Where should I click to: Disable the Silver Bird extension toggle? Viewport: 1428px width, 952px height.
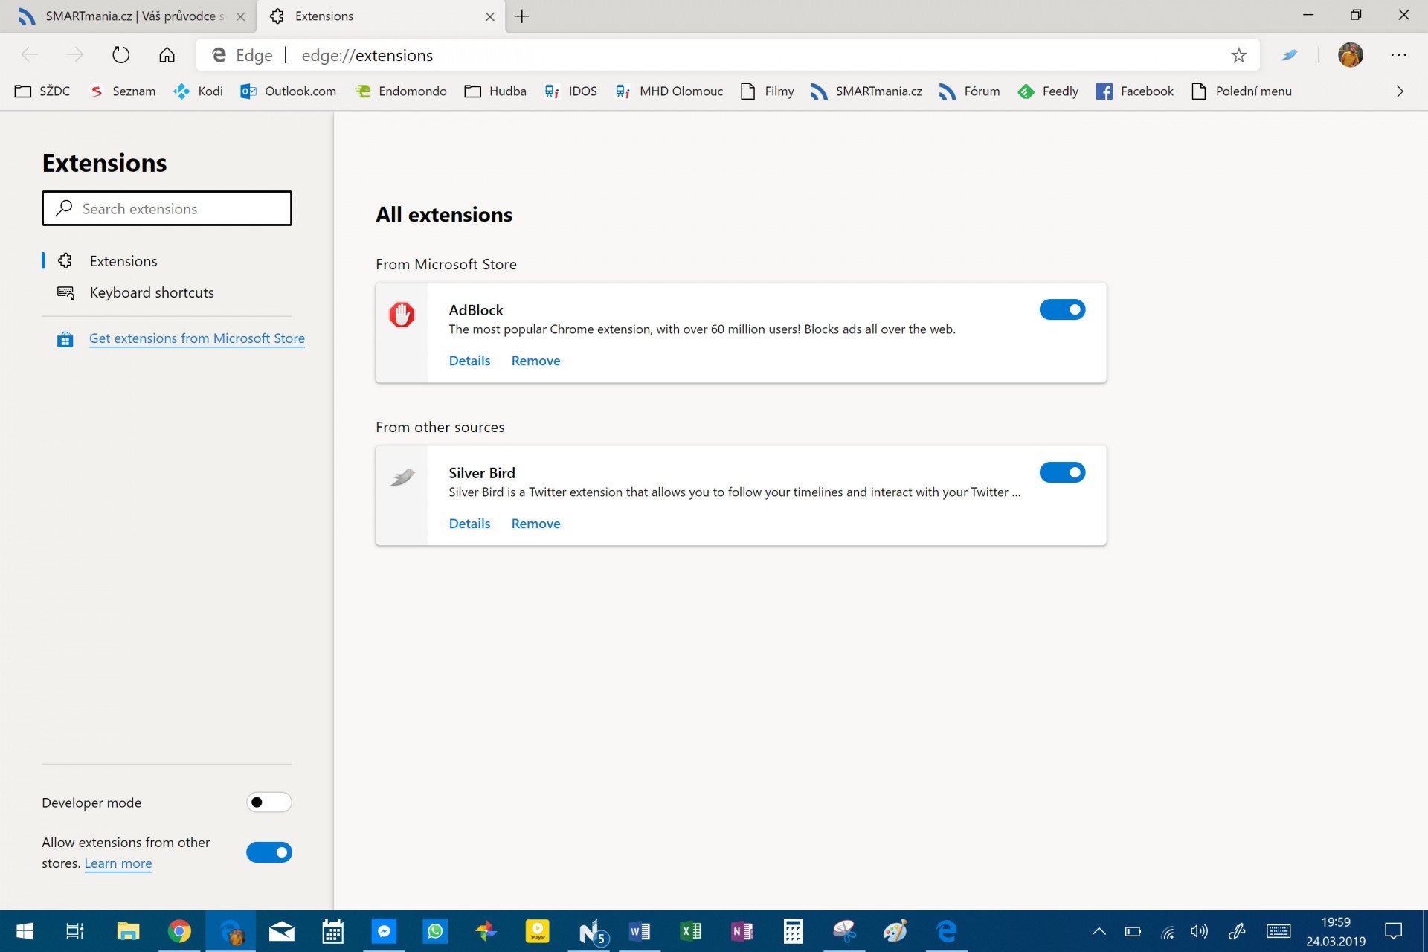1062,472
